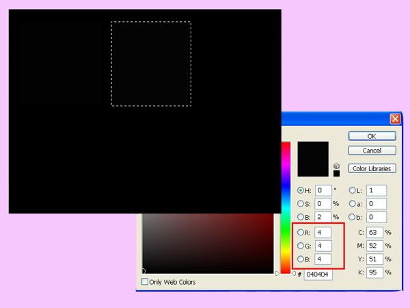Click the Cancel button
Screen dimensions: 410x308
(372, 151)
